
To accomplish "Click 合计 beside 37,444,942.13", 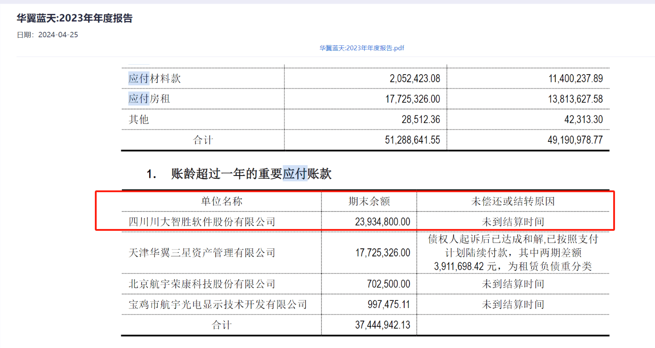I will pos(222,325).
